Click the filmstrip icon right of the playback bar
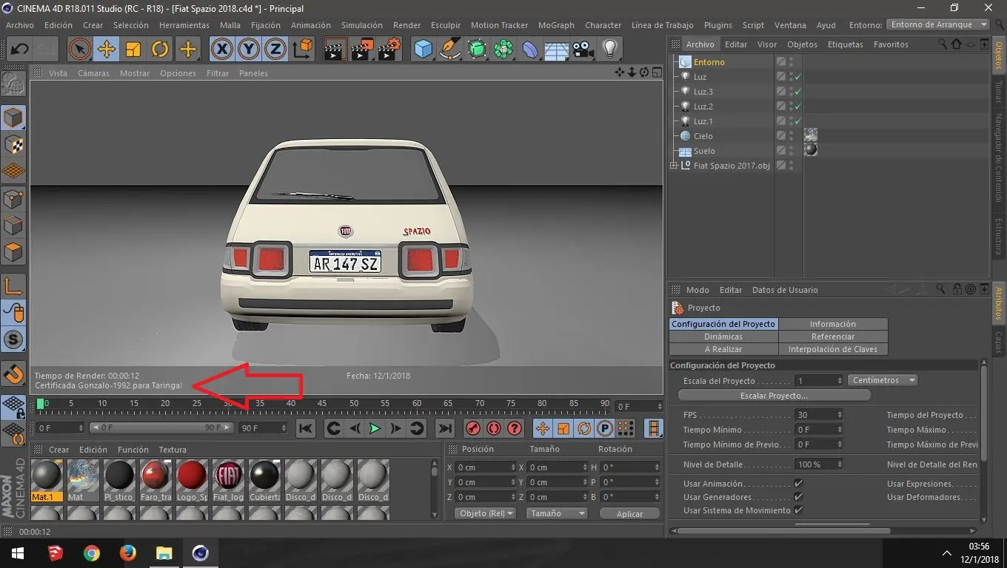1007x568 pixels. point(653,428)
